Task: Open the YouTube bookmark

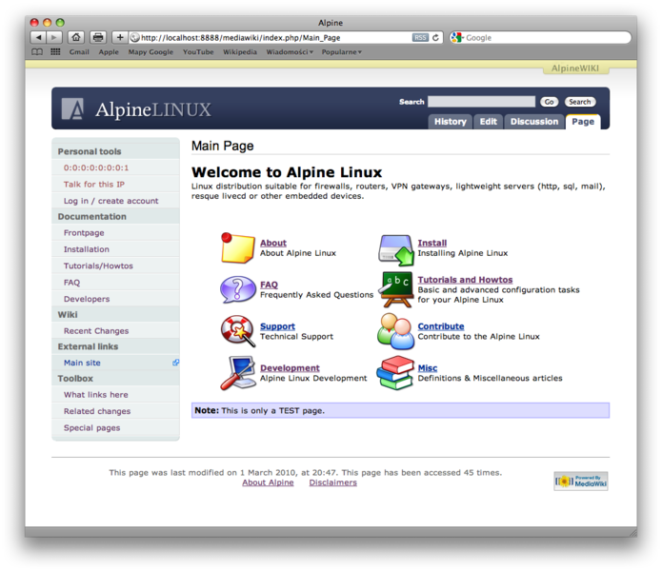Action: [198, 52]
